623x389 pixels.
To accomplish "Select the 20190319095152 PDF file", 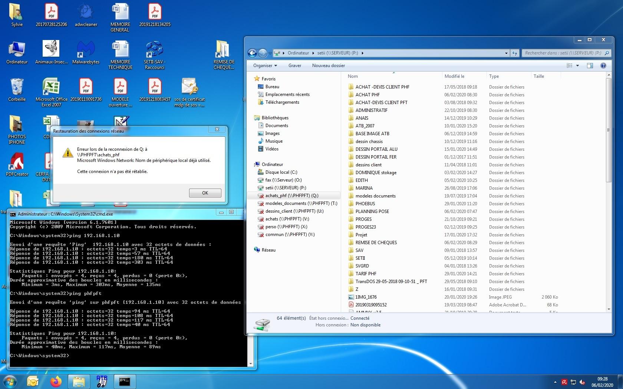I will tap(371, 305).
